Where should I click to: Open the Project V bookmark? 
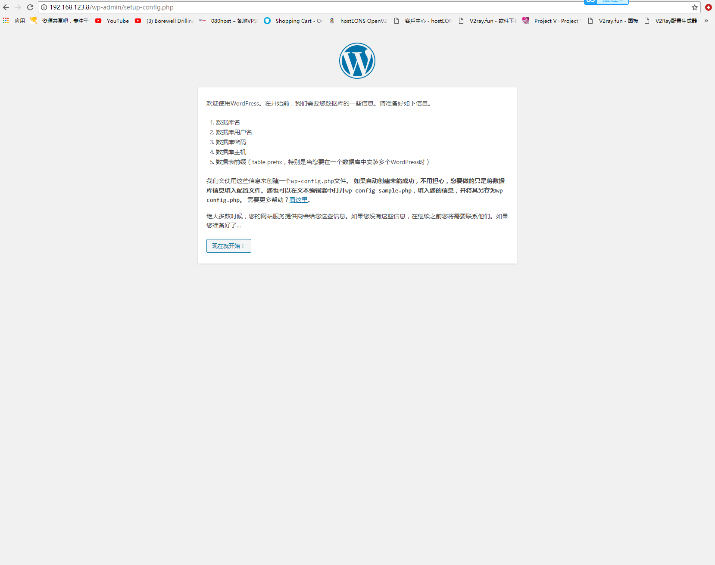[x=552, y=21]
